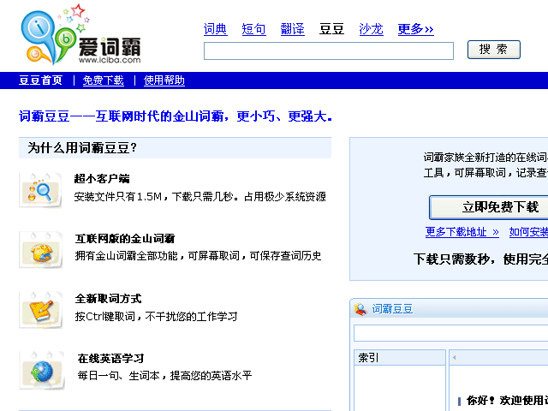548x411 pixels.
Task: Click the text 拥有金山词霸全部功能
Action: 126,256
